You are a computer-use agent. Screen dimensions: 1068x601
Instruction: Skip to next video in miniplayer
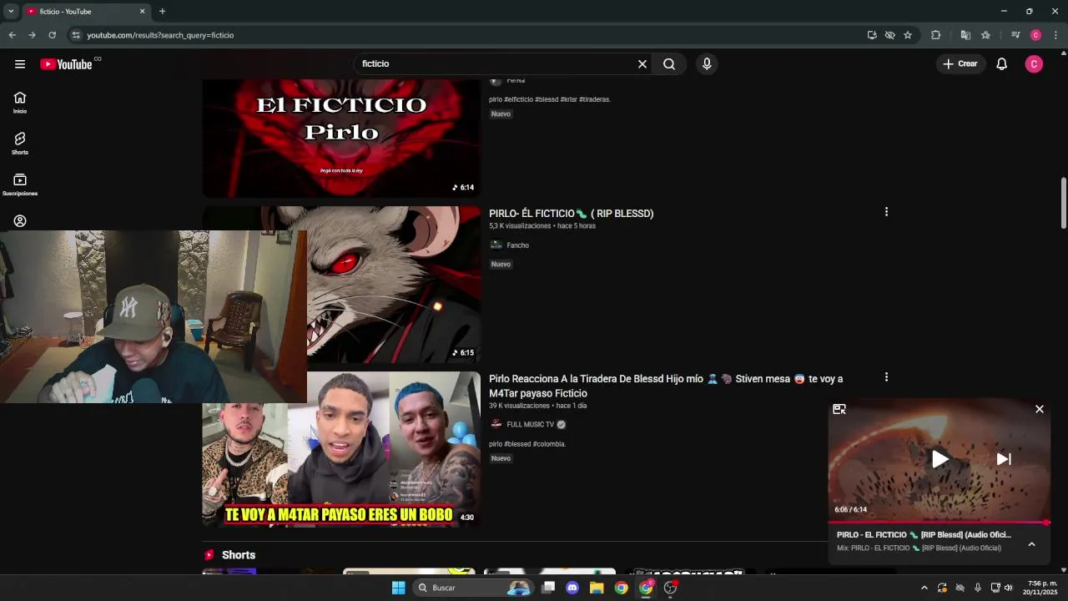coord(1004,459)
